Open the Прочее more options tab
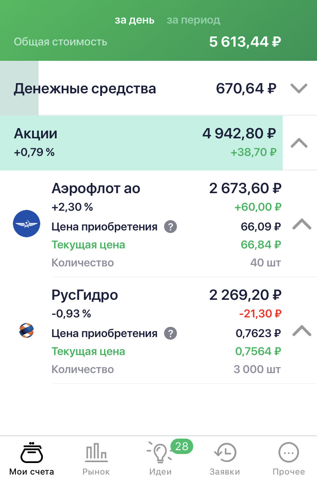 click(x=288, y=459)
